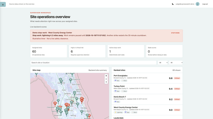Click the Site map panel heading

click(x=36, y=70)
